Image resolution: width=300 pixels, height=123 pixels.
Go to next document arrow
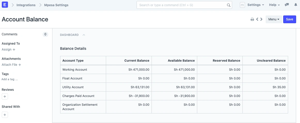pyautogui.click(x=262, y=19)
